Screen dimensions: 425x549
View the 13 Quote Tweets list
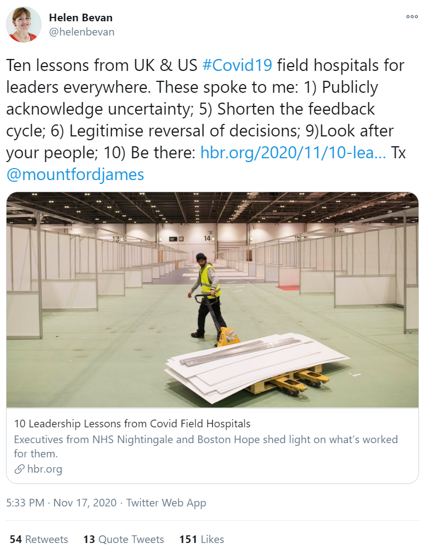pyautogui.click(x=124, y=539)
